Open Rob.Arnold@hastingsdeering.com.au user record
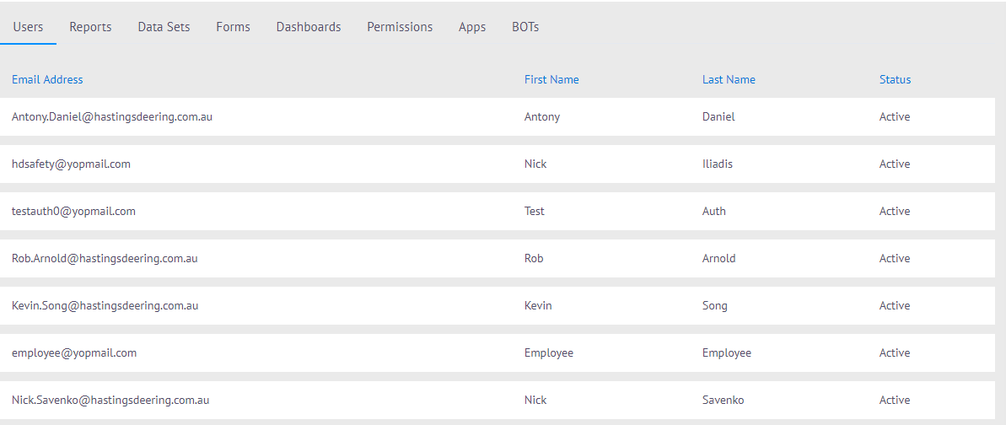This screenshot has width=1006, height=425. (x=105, y=259)
